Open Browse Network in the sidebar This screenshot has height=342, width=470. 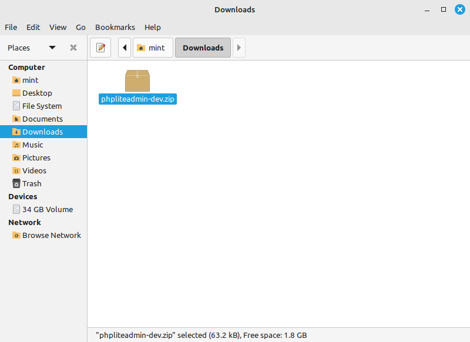(x=43, y=235)
